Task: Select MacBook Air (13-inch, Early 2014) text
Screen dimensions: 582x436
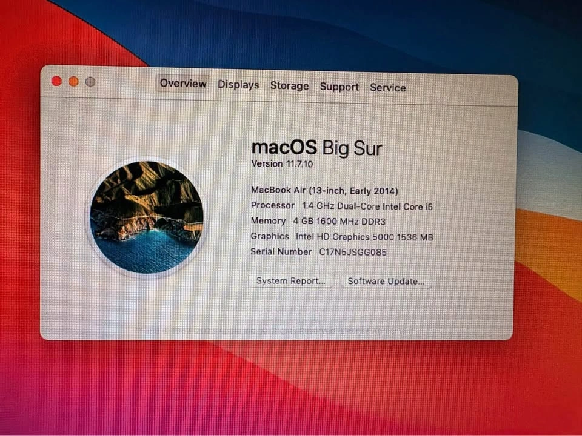Action: 324,191
